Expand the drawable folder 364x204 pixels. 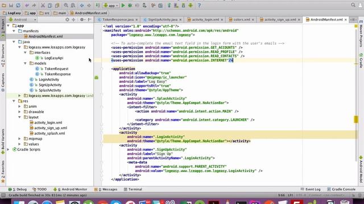click(19, 112)
